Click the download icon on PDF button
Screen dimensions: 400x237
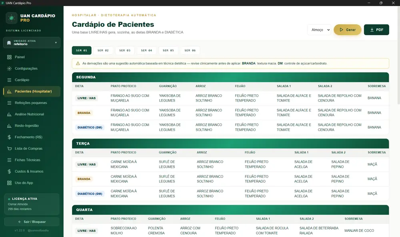pyautogui.click(x=372, y=30)
